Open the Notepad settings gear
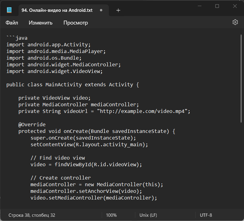Image resolution: width=244 pixels, height=221 pixels. pos(235,22)
